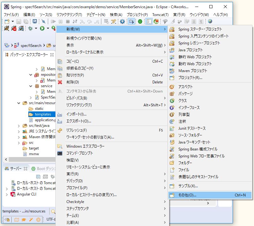Open Checkstyle submenu in context menu
The width and height of the screenshot is (254, 226).
coord(112,202)
